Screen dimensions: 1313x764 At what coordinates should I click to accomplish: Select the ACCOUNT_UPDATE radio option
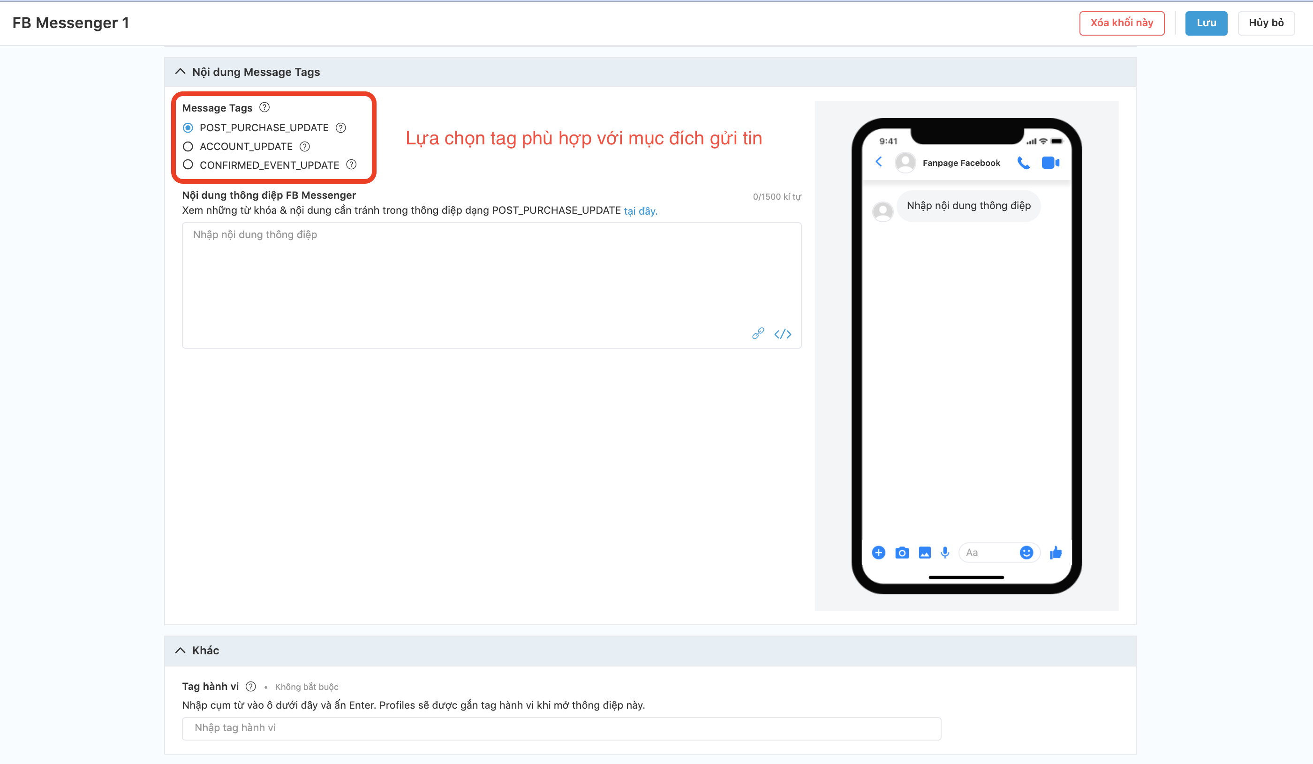188,146
